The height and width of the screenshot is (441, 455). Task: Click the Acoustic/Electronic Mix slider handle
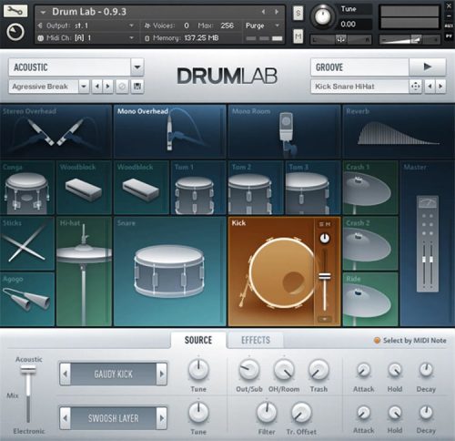click(28, 370)
